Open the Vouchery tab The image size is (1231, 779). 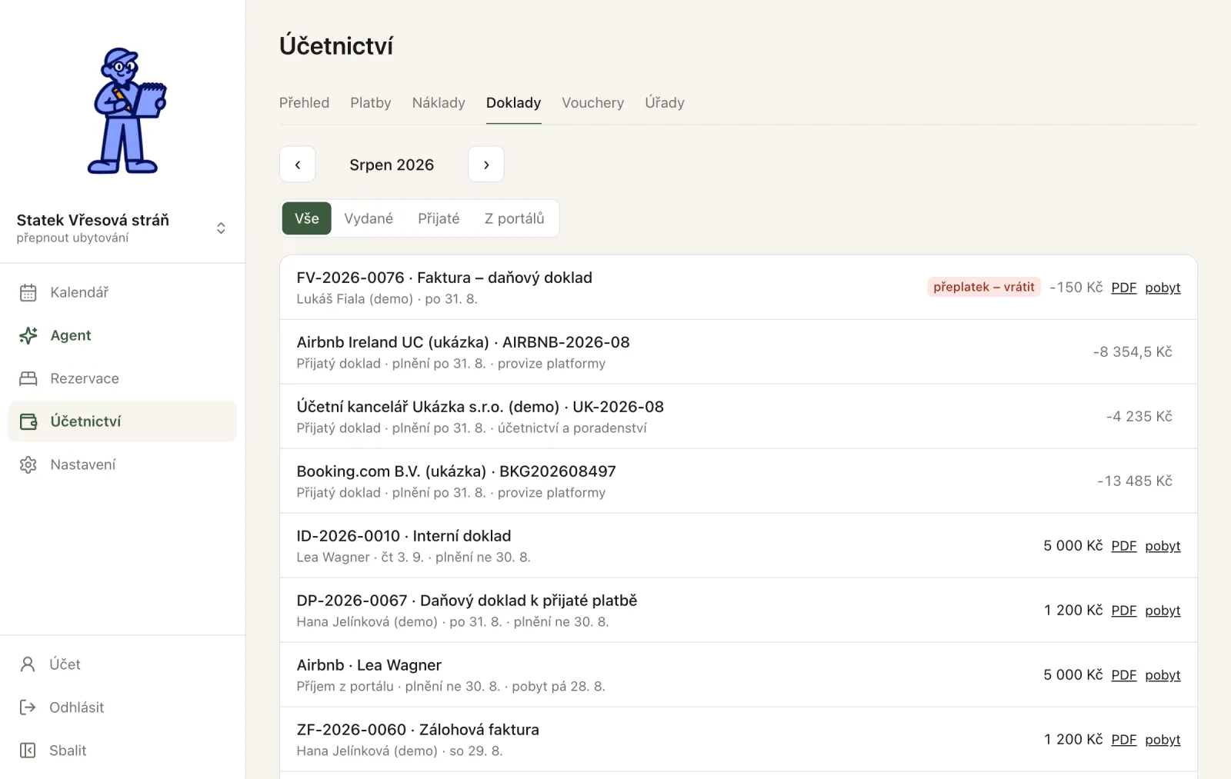(592, 103)
